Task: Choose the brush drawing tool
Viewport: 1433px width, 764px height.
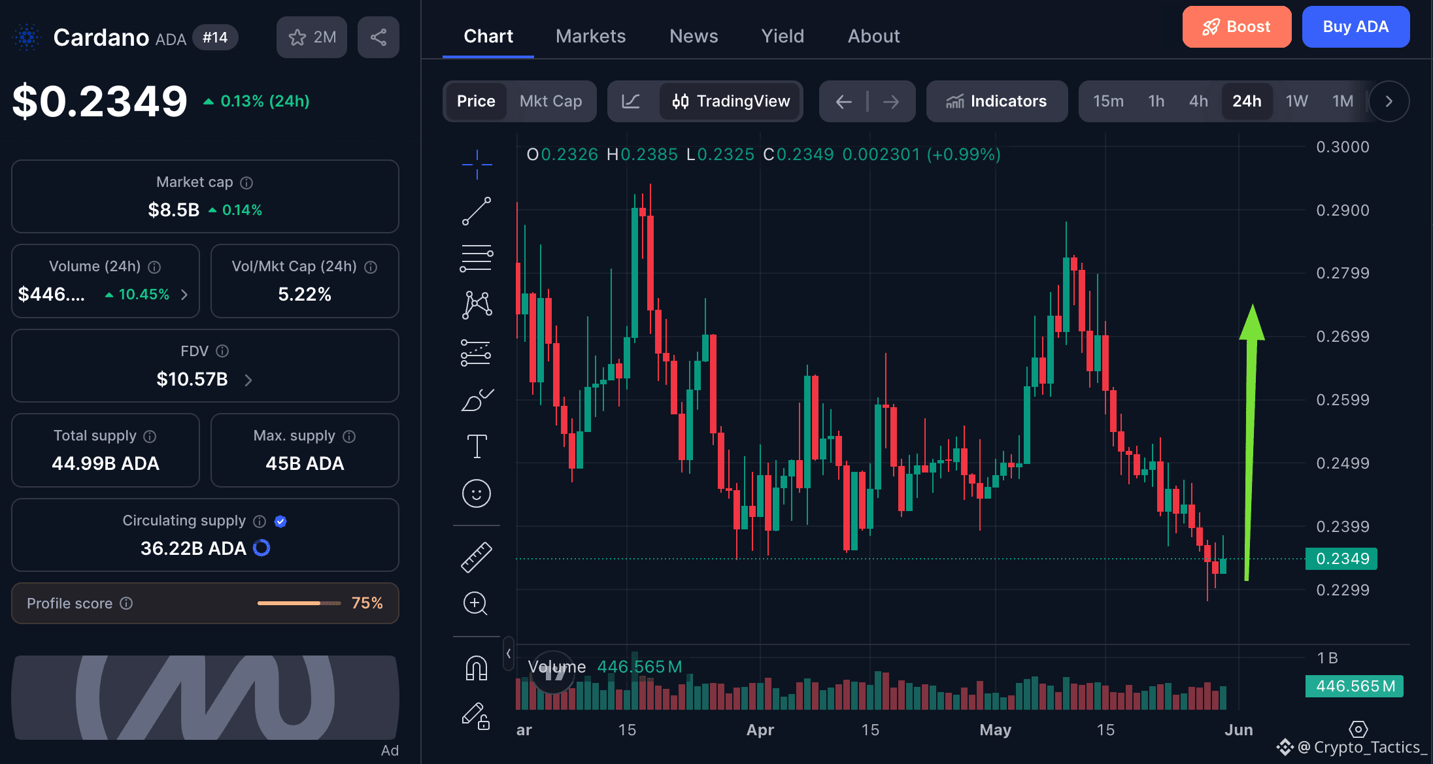Action: pyautogui.click(x=477, y=399)
